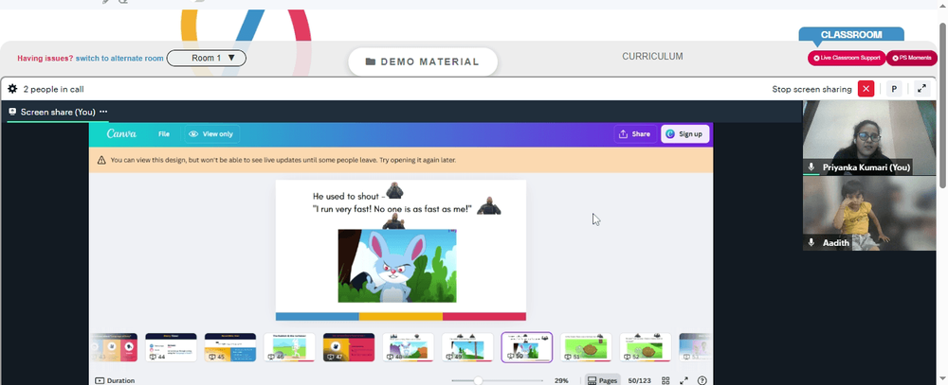Select page 52 thumbnail
The image size is (948, 385).
(x=645, y=347)
